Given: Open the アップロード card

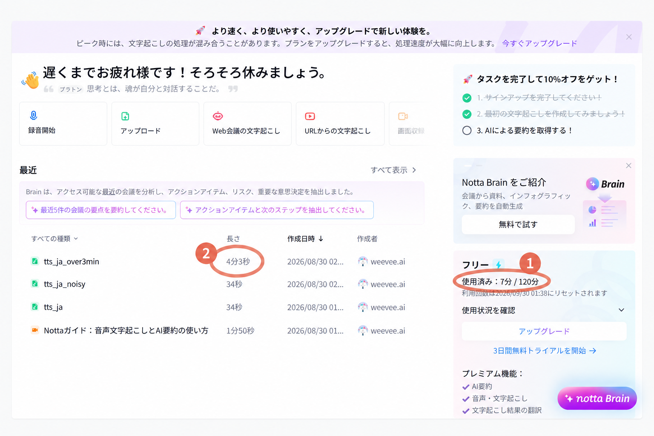Looking at the screenshot, I should point(155,123).
